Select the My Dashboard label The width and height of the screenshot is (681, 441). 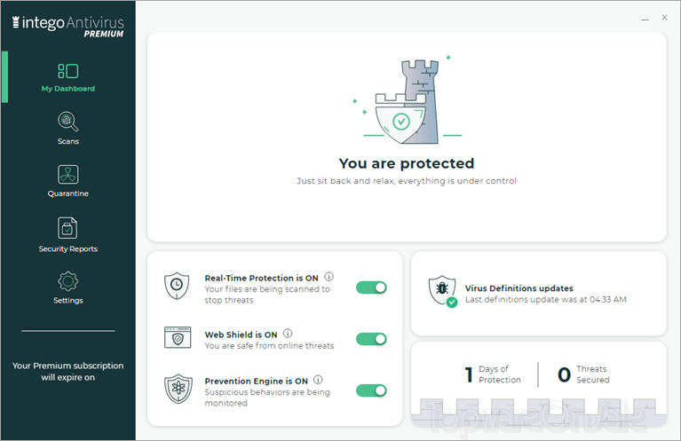pyautogui.click(x=68, y=89)
